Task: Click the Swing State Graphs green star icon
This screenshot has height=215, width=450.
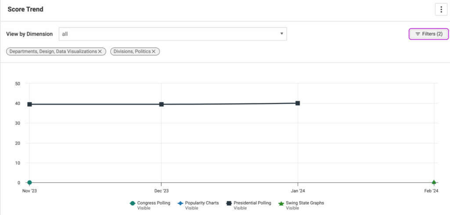Action: 281,203
